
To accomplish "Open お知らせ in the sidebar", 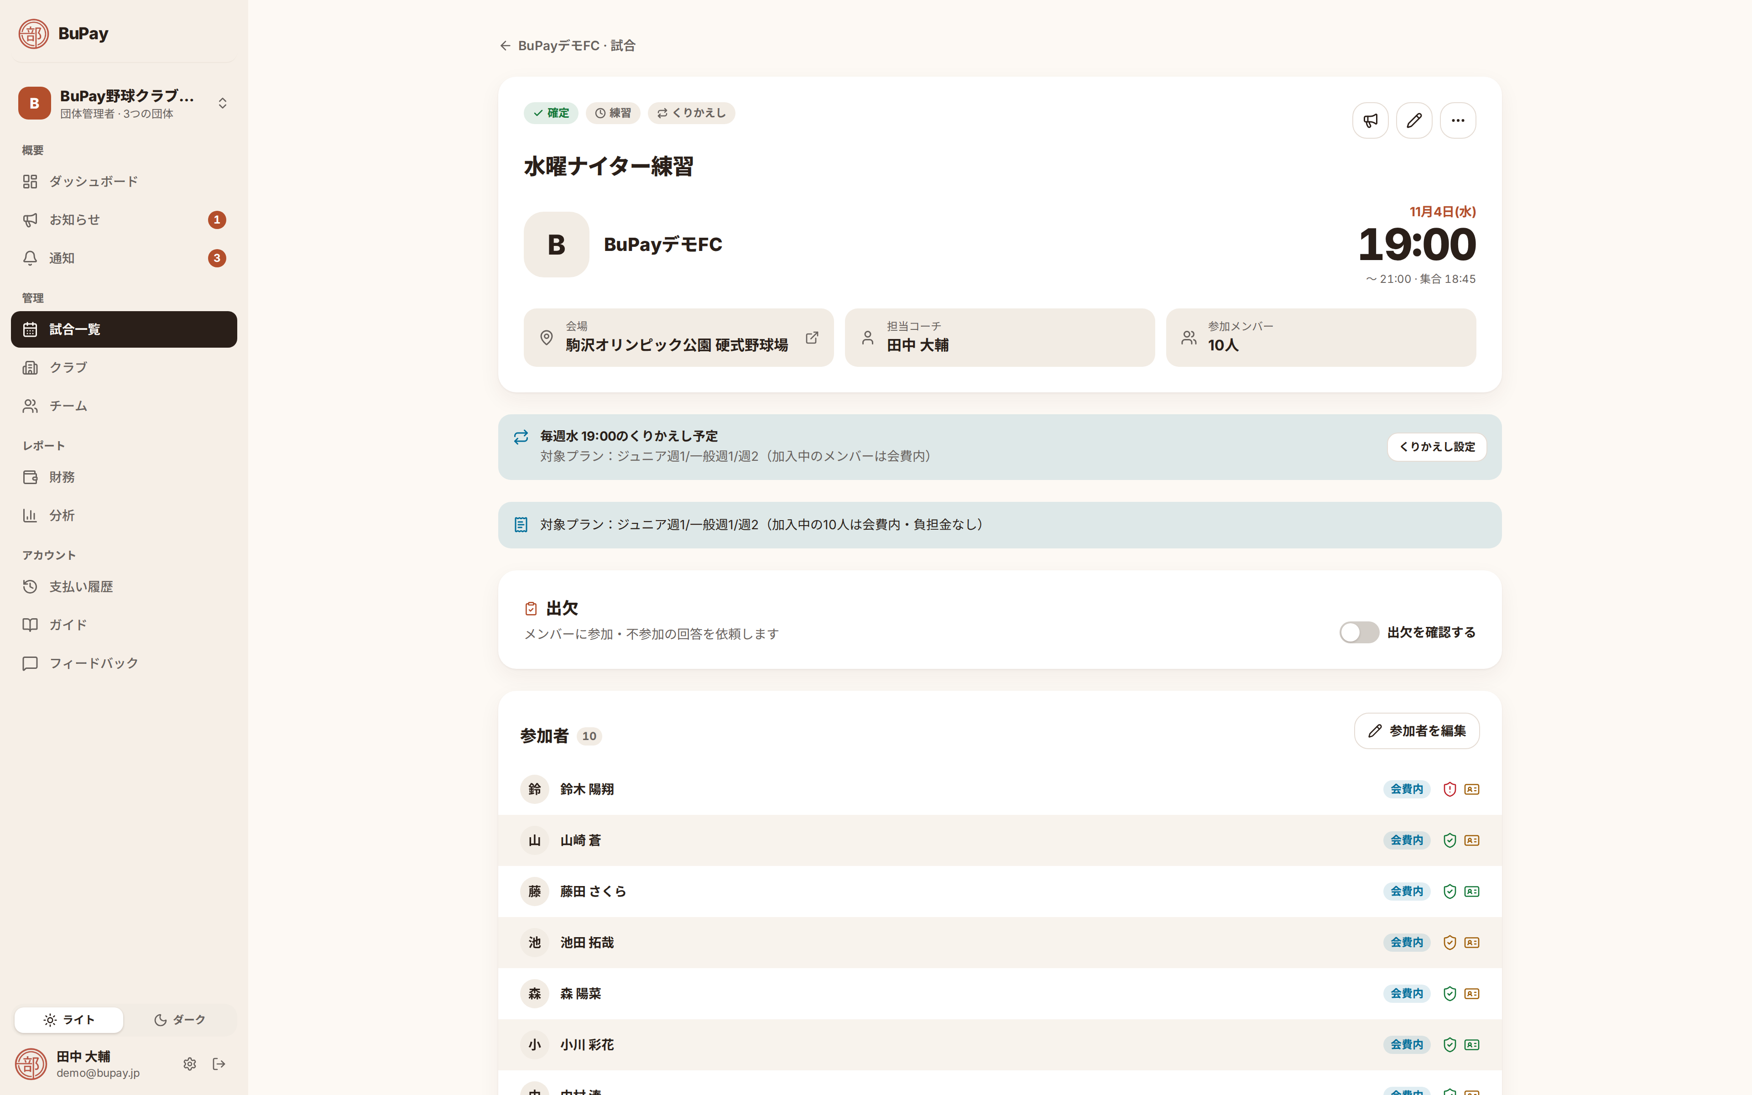I will [x=124, y=219].
